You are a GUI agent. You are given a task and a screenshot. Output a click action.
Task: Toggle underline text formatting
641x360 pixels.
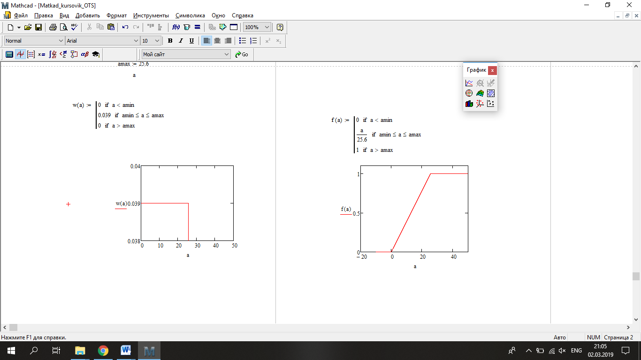pos(191,41)
